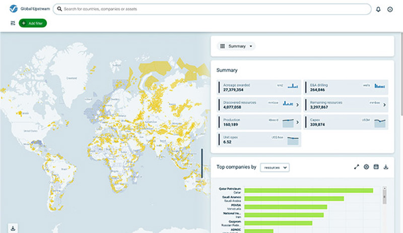Open the help icon in top bar
The height and width of the screenshot is (233, 403).
390,10
